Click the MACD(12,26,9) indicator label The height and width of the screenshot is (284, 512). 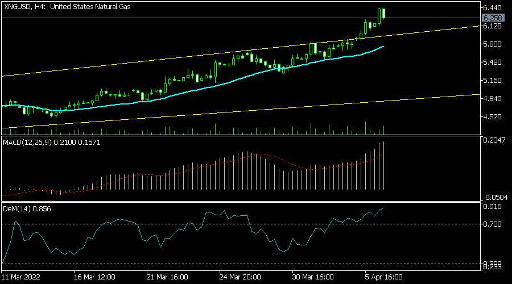pos(52,143)
